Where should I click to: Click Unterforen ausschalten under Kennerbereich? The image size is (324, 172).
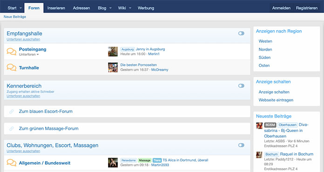[23, 96]
